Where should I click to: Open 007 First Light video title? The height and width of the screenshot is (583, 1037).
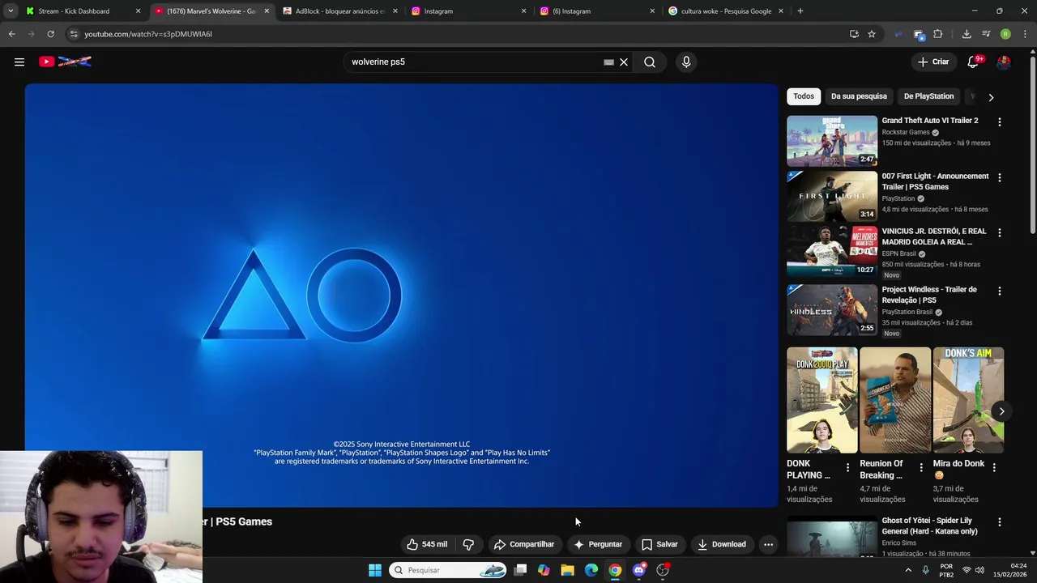935,181
